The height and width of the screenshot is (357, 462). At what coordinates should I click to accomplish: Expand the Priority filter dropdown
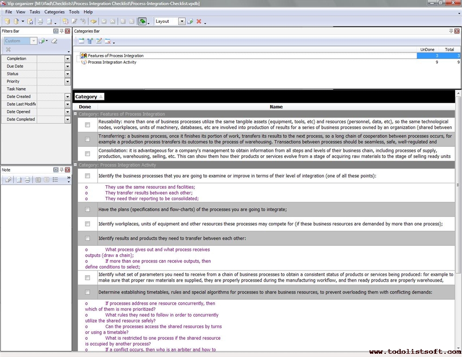[x=67, y=81]
